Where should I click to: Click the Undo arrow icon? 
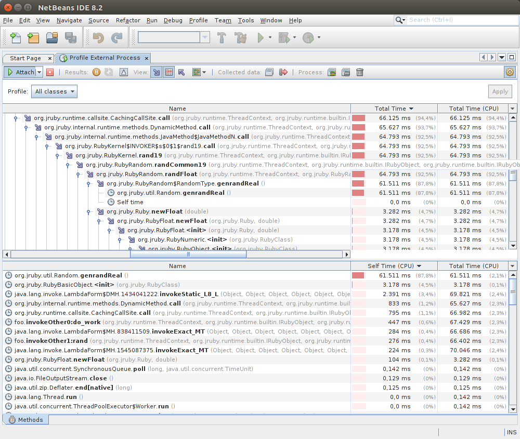pyautogui.click(x=98, y=38)
